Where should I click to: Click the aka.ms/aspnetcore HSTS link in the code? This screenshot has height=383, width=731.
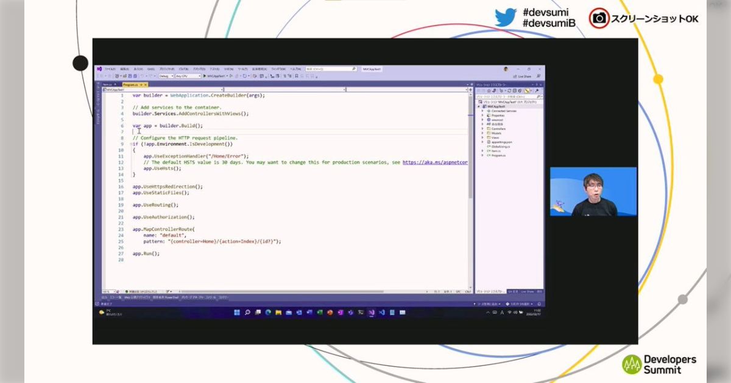(436, 162)
